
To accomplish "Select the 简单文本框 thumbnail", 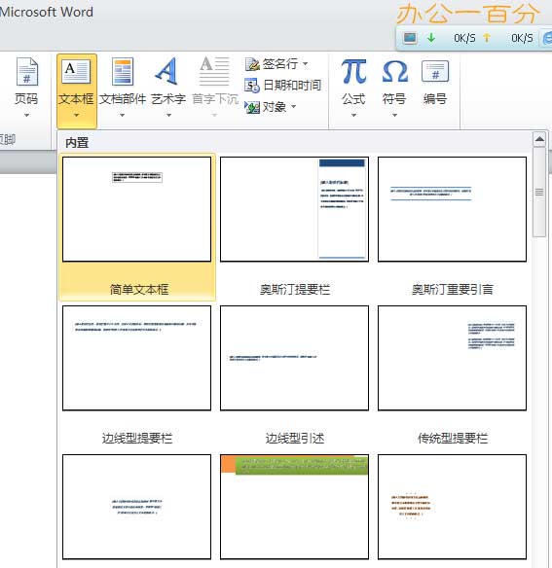I will coord(136,209).
